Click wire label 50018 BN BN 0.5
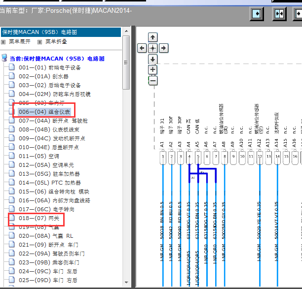 click(x=162, y=220)
